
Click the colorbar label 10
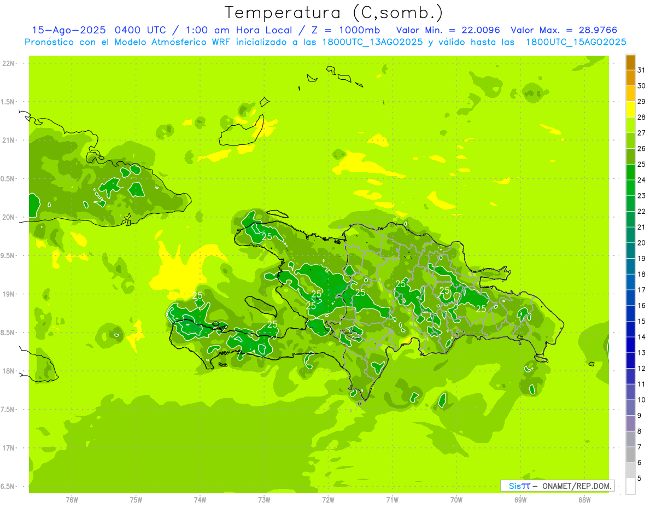tap(642, 400)
